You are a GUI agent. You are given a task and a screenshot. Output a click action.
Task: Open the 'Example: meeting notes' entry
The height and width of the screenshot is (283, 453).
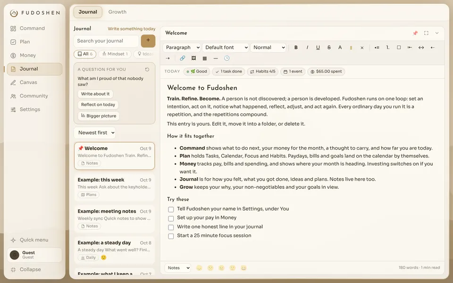(x=114, y=218)
